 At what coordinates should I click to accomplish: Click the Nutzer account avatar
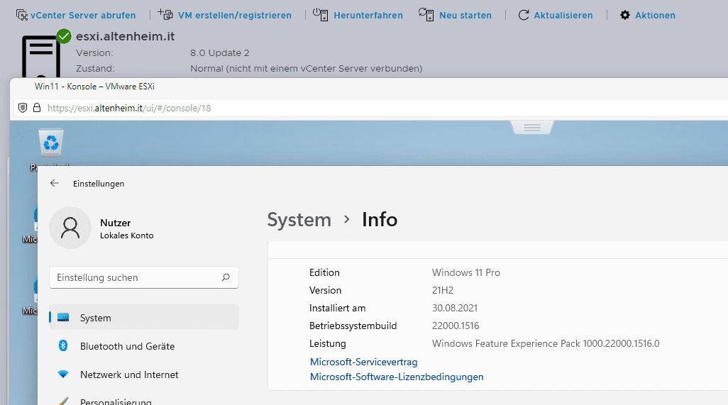[x=70, y=228]
